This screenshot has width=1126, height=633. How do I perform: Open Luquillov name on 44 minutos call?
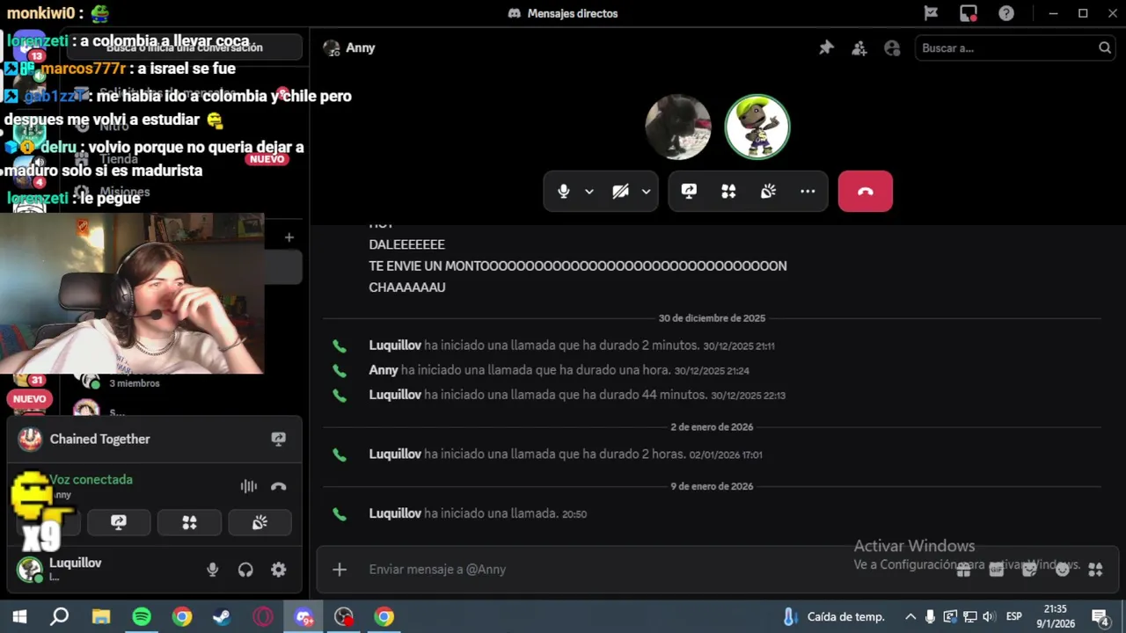[x=395, y=395]
